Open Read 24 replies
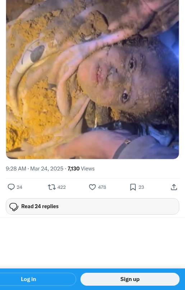The height and width of the screenshot is (290, 185). tap(92, 206)
